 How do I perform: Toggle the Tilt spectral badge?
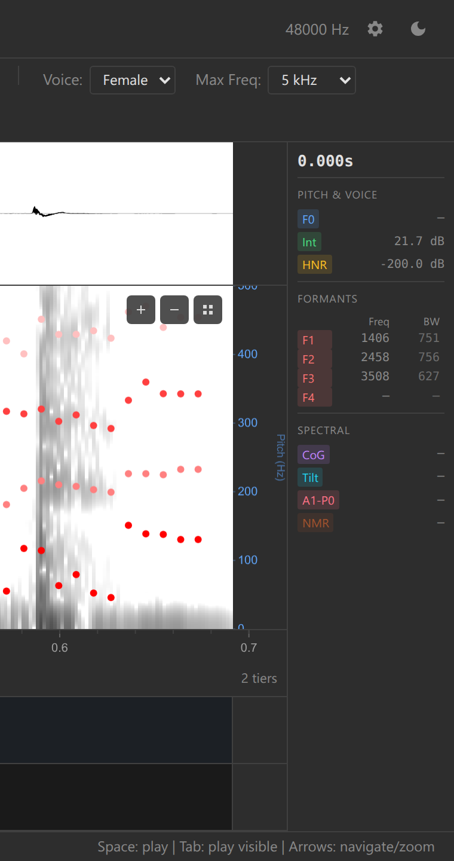(x=311, y=478)
